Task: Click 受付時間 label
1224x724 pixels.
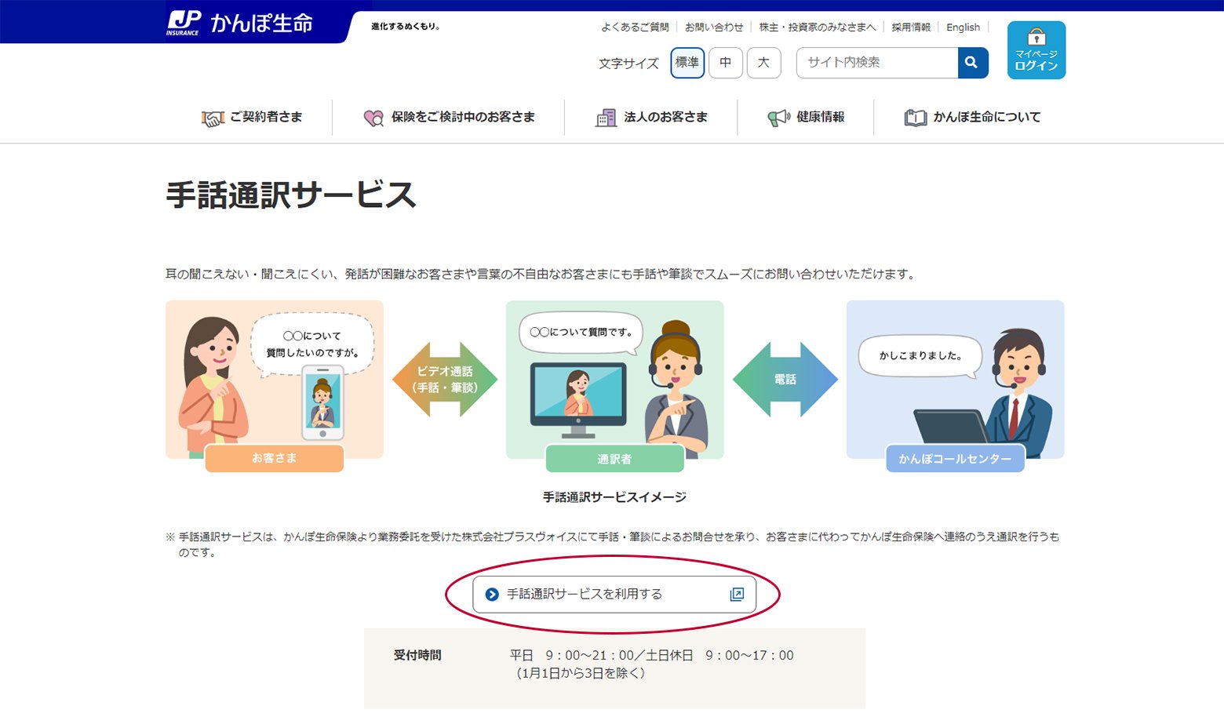Action: tap(417, 655)
